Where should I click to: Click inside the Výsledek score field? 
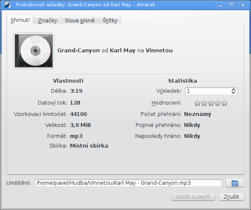(208, 91)
